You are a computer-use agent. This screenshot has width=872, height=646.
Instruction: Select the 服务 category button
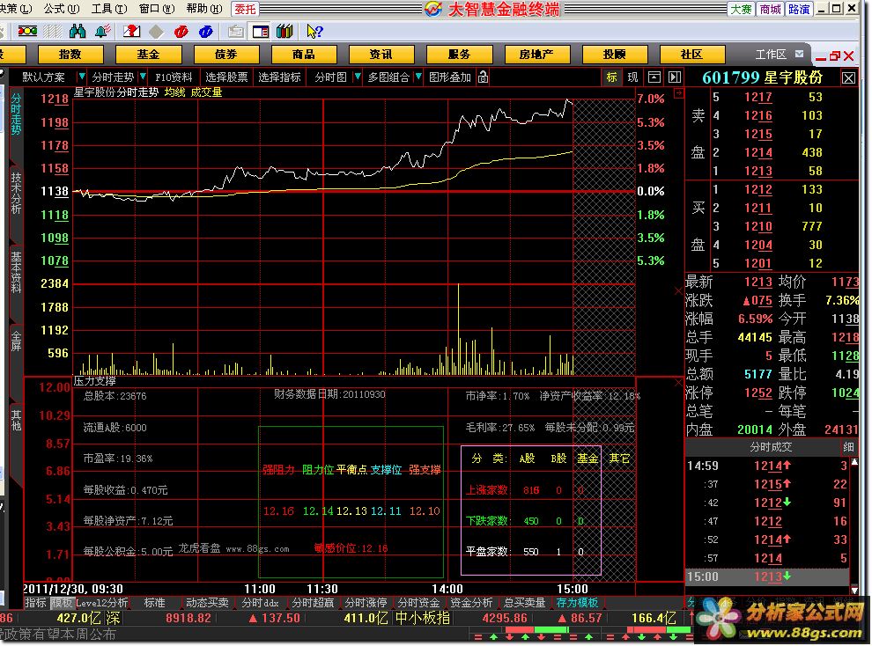459,55
